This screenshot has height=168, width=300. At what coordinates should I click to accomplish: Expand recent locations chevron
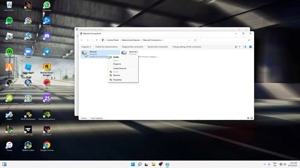pos(92,40)
